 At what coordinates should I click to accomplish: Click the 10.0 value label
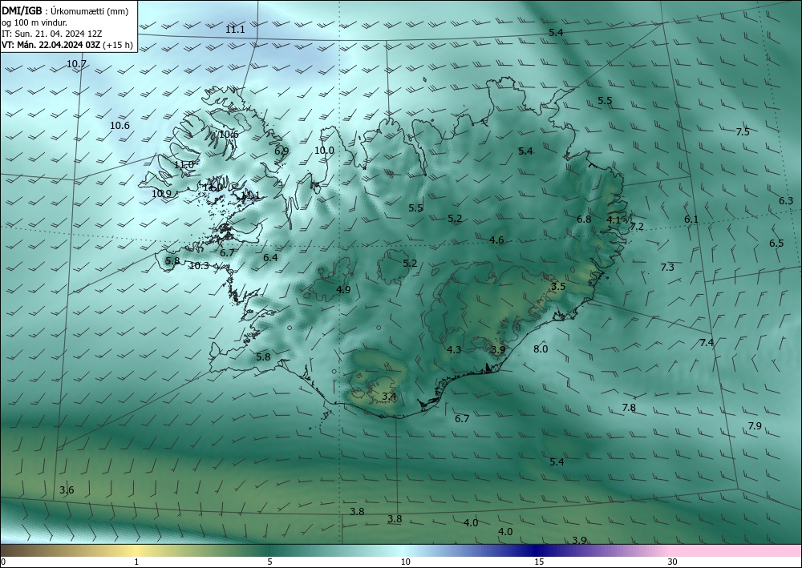click(x=324, y=151)
